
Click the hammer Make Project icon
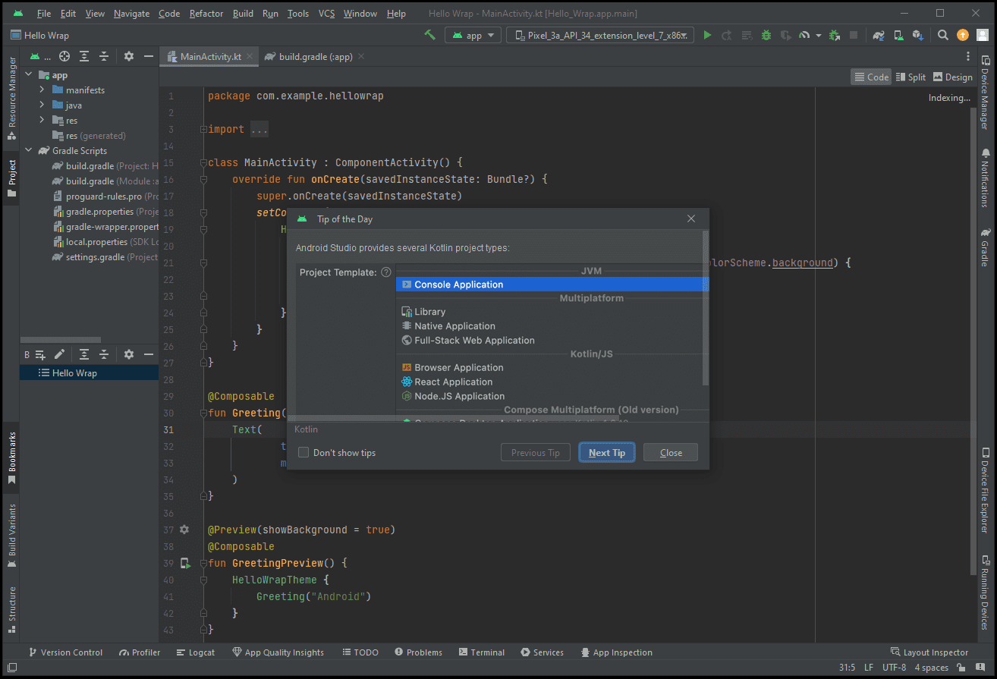pyautogui.click(x=430, y=35)
